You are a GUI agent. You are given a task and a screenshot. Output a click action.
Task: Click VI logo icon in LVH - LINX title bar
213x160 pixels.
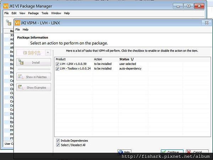pyautogui.click(x=17, y=23)
